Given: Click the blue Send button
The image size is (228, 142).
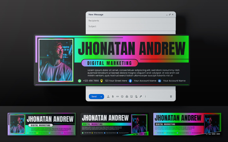Looking at the screenshot, I should tap(94, 97).
